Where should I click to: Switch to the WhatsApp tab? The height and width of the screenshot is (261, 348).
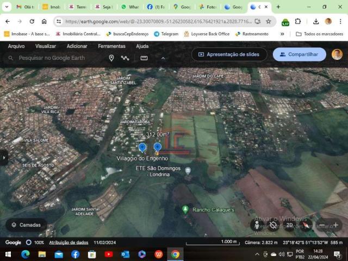coord(130,7)
